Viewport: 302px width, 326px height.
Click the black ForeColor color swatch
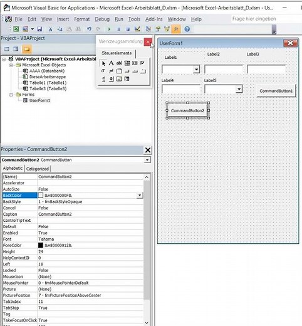[x=41, y=245]
